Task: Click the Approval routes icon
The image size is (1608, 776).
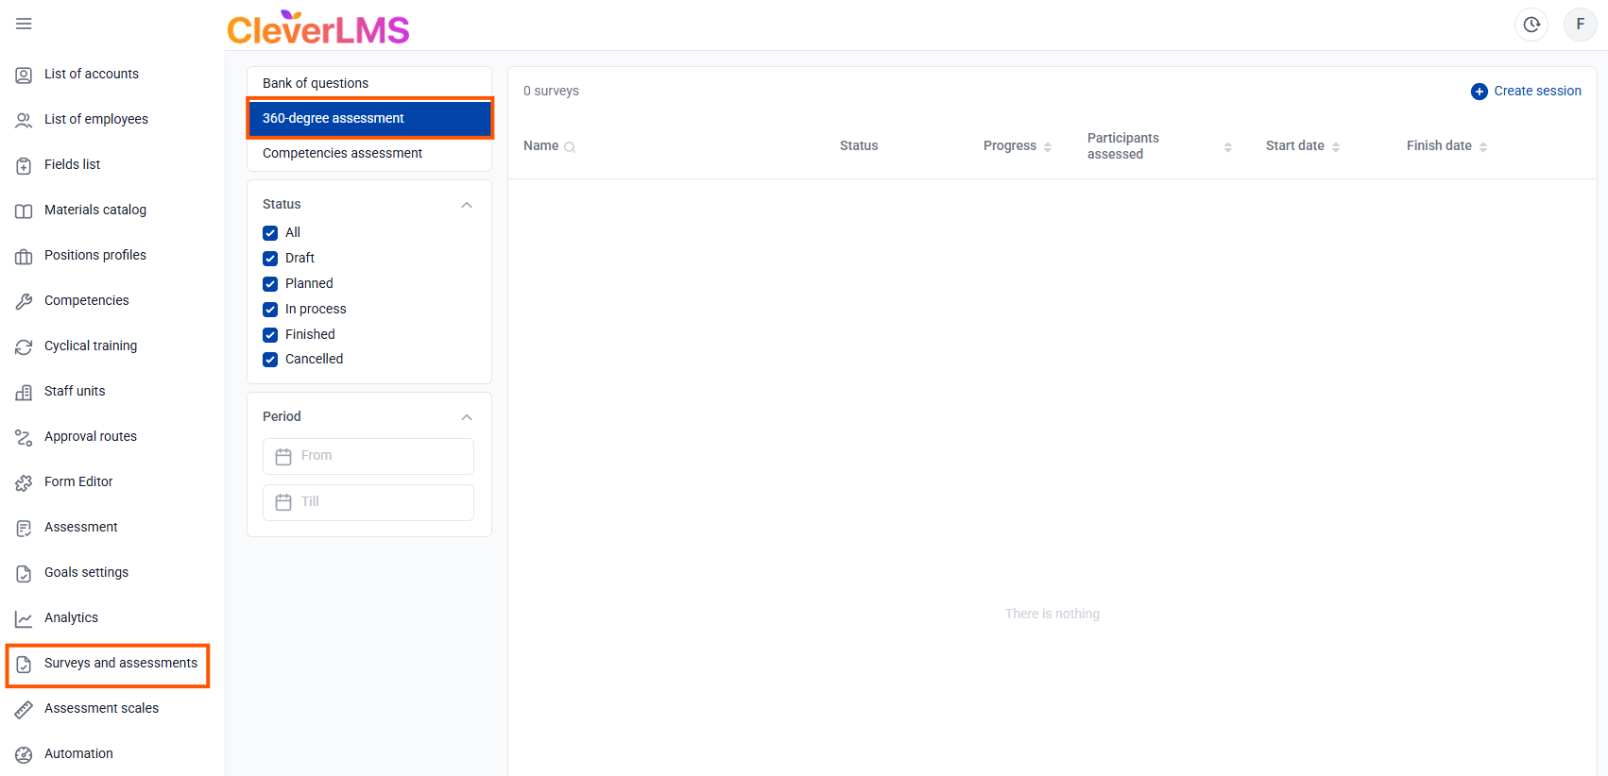Action: [24, 437]
